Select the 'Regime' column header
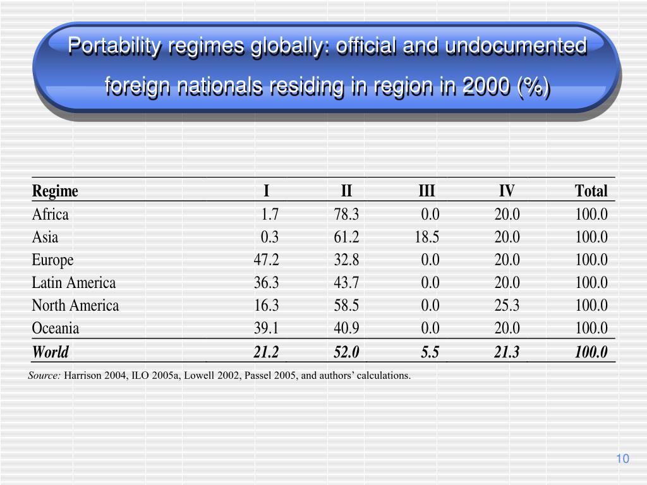647x485 pixels. click(55, 191)
